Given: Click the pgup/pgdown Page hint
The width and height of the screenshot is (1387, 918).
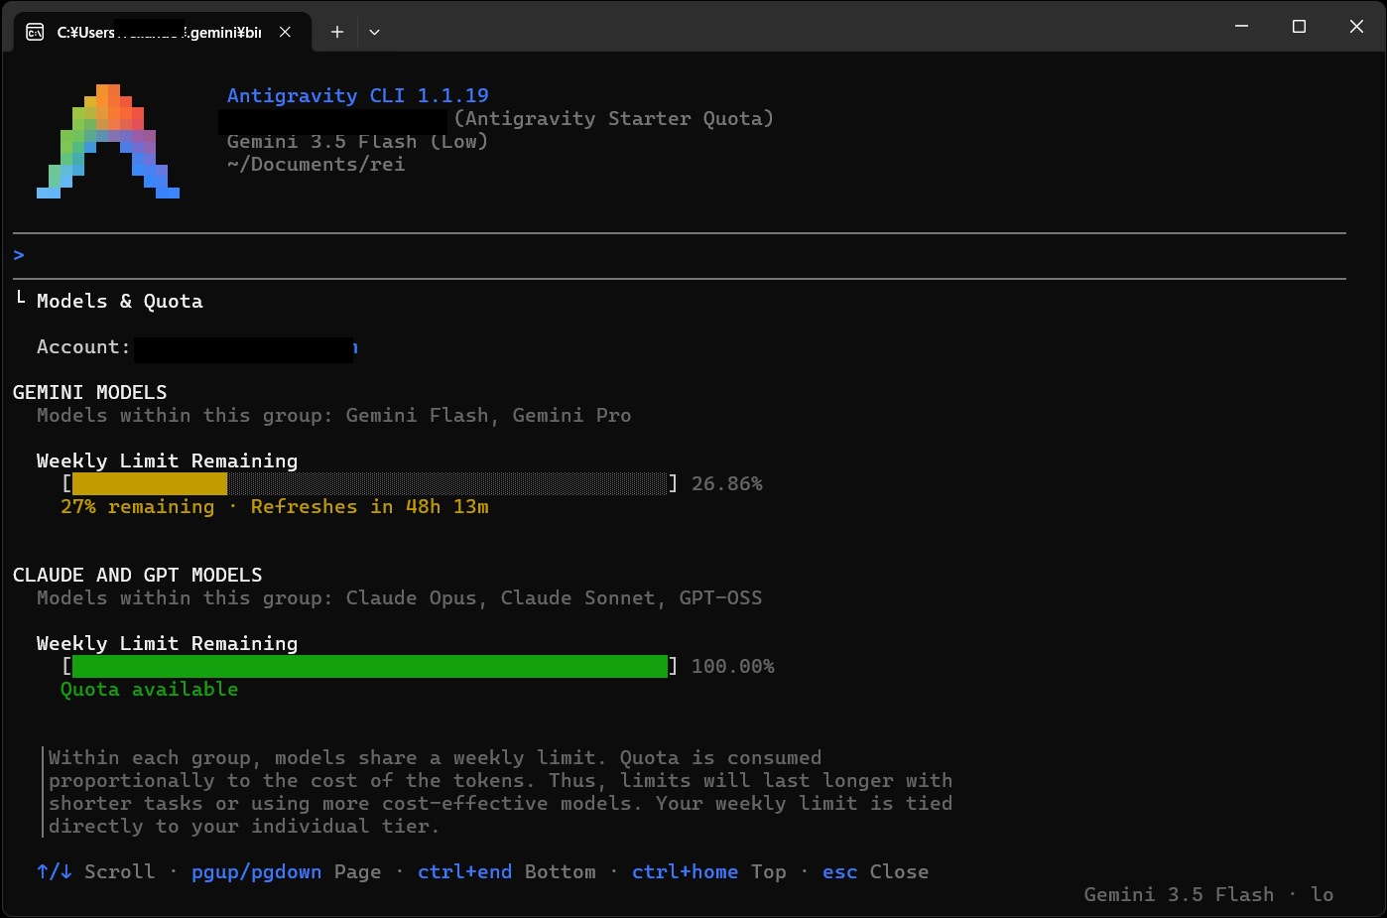Looking at the screenshot, I should point(287,871).
